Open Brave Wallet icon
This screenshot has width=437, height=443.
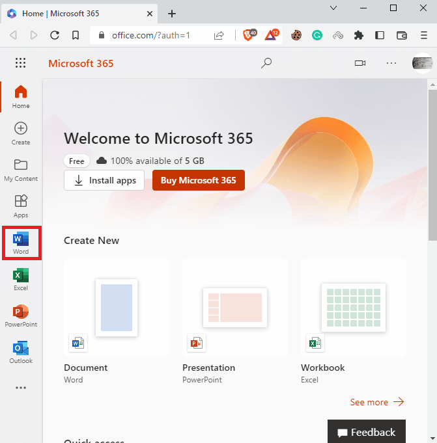click(402, 35)
